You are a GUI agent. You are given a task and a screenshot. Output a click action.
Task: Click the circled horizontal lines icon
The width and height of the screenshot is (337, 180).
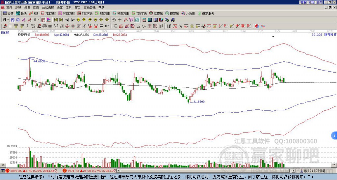tap(44, 26)
